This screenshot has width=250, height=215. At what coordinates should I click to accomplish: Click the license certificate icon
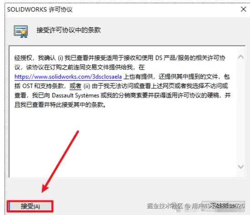pyautogui.click(x=21, y=31)
